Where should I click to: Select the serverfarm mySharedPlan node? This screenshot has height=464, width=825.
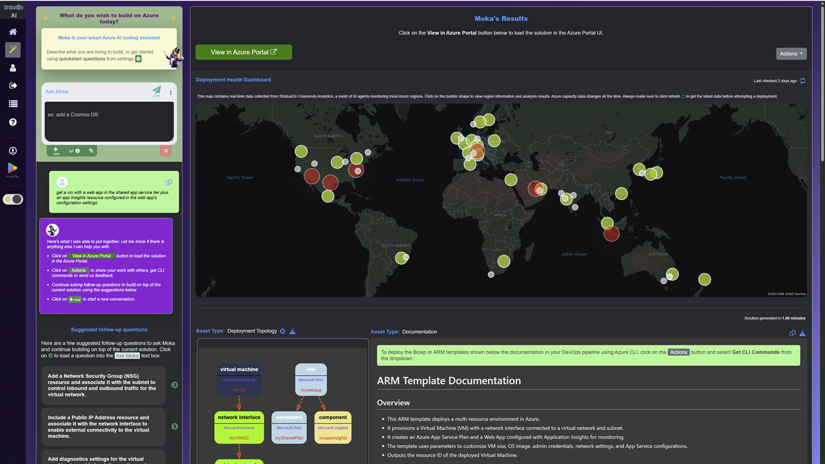tap(289, 427)
